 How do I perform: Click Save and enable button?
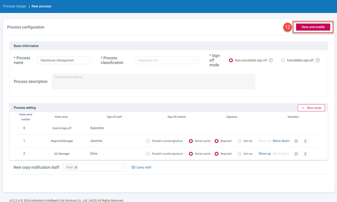click(313, 27)
